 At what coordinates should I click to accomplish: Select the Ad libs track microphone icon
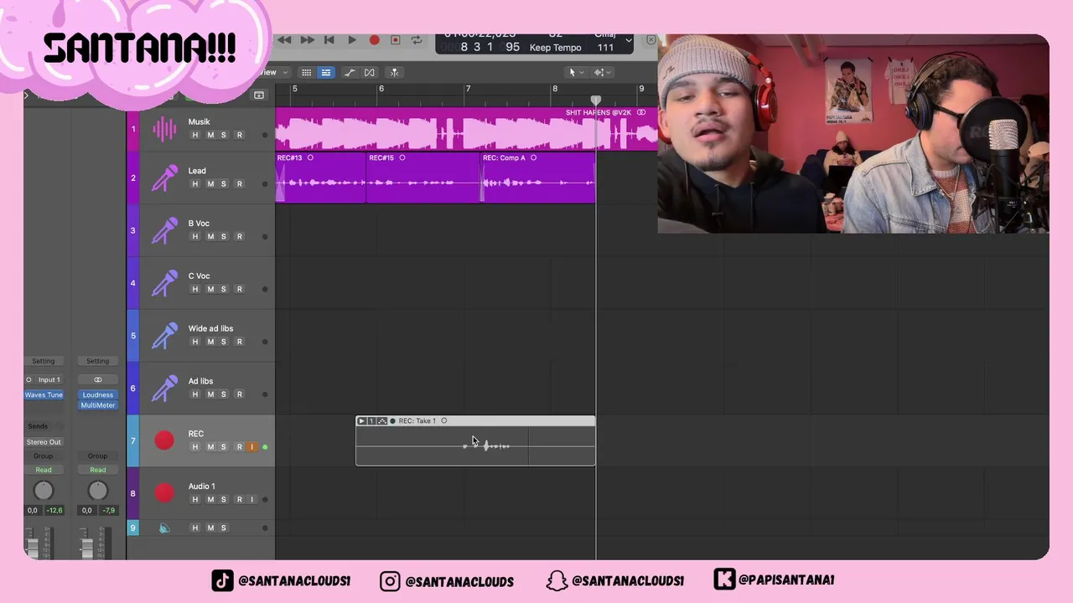tap(164, 389)
